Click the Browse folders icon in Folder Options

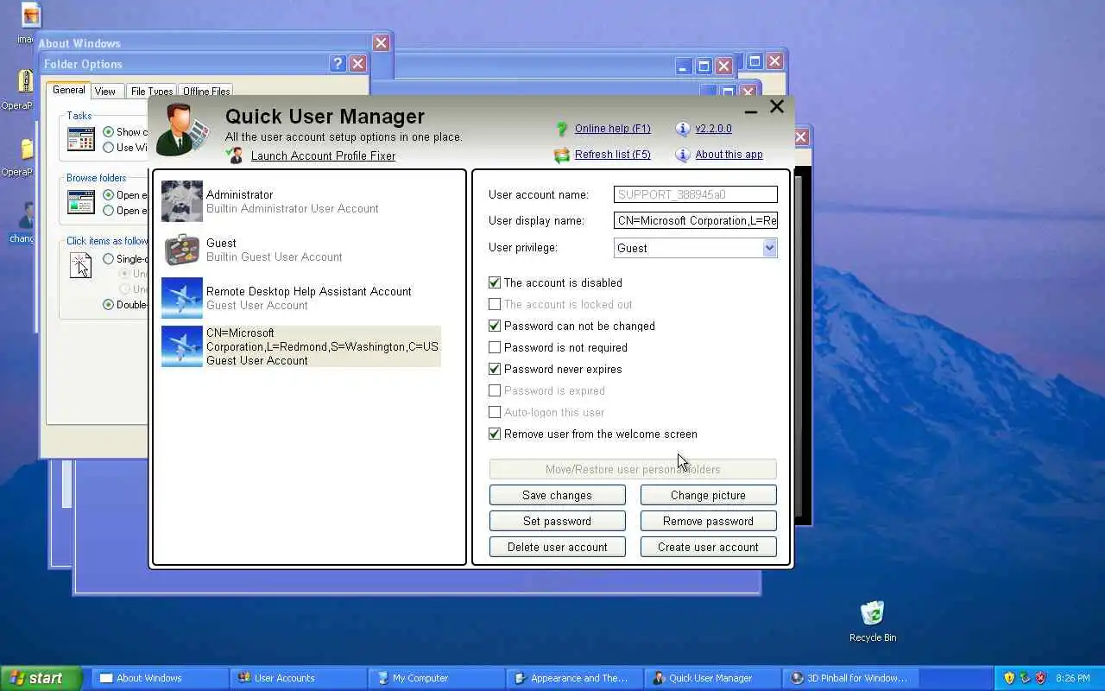point(81,202)
